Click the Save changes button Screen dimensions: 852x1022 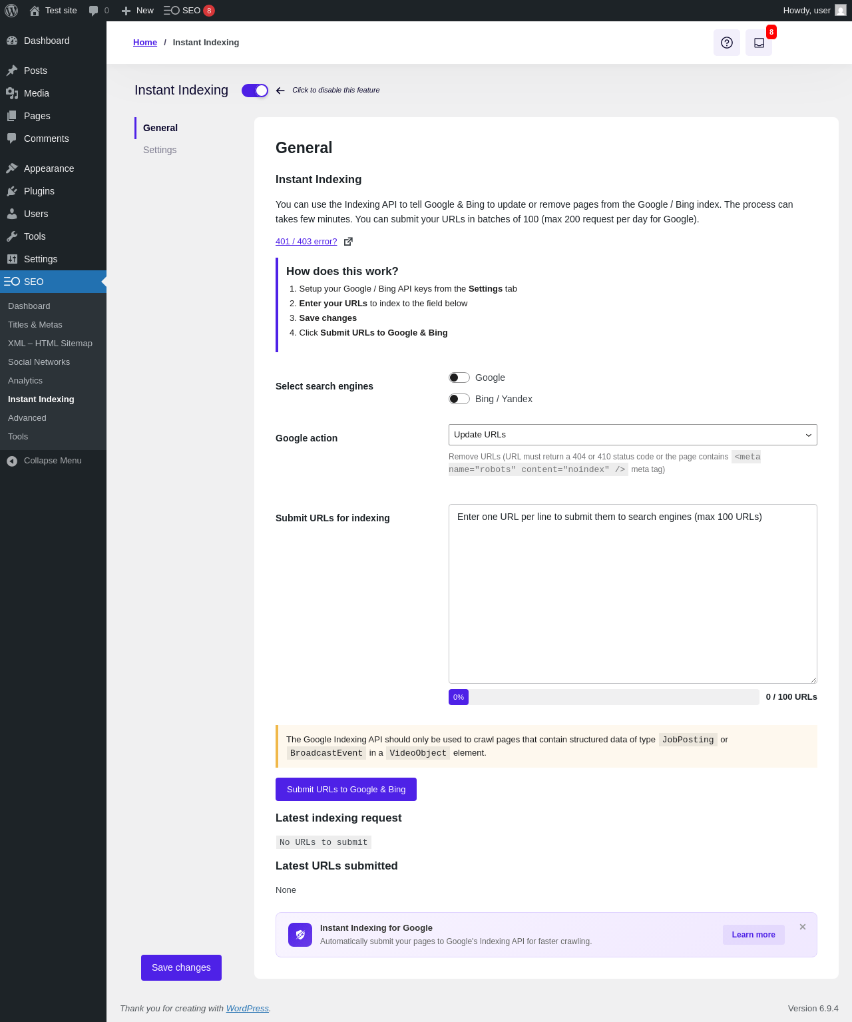pos(181,967)
